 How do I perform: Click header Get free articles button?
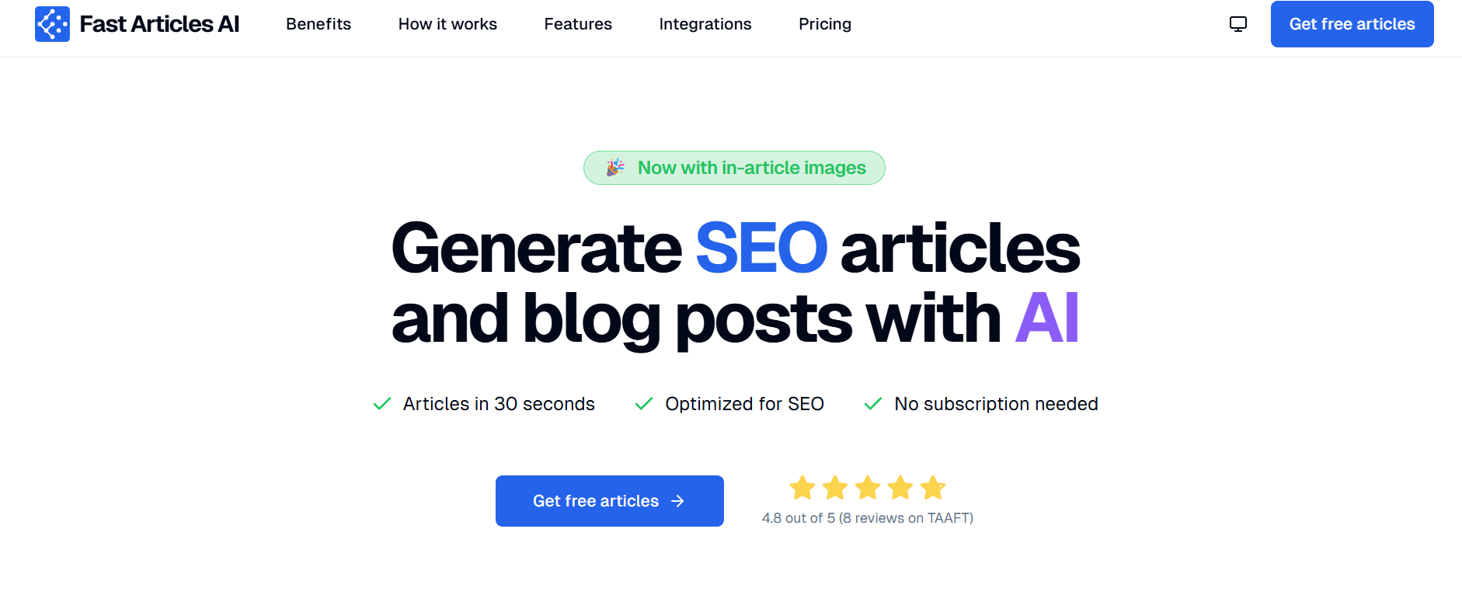point(1352,24)
